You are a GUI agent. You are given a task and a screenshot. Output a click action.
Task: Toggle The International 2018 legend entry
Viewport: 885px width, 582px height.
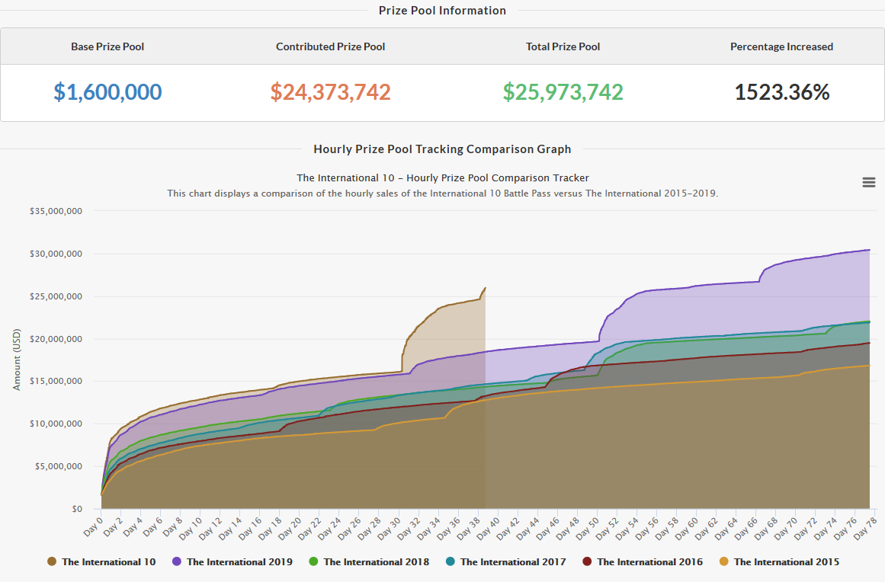point(376,562)
